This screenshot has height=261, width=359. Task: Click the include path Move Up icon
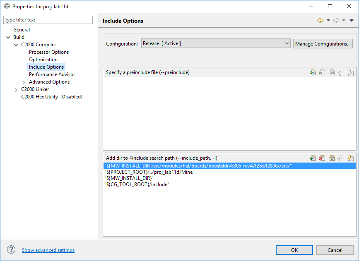[x=341, y=158]
